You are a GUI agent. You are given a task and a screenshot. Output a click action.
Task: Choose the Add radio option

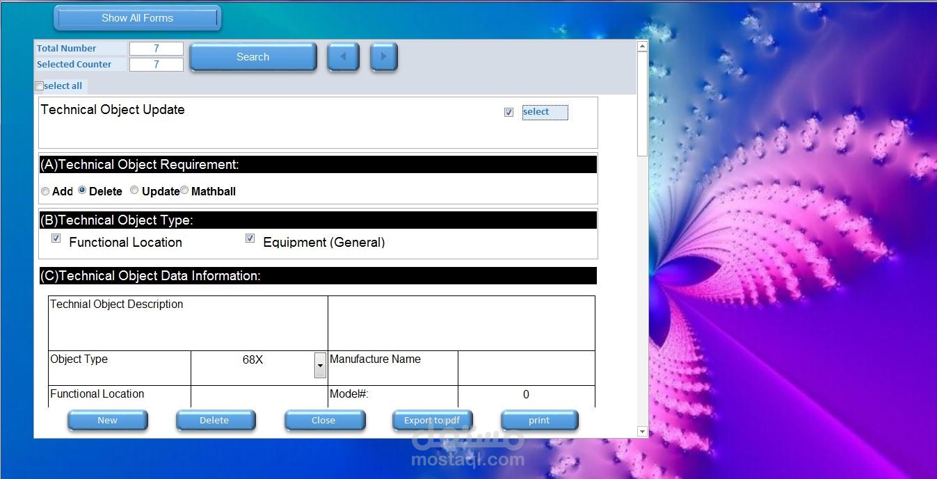point(45,191)
